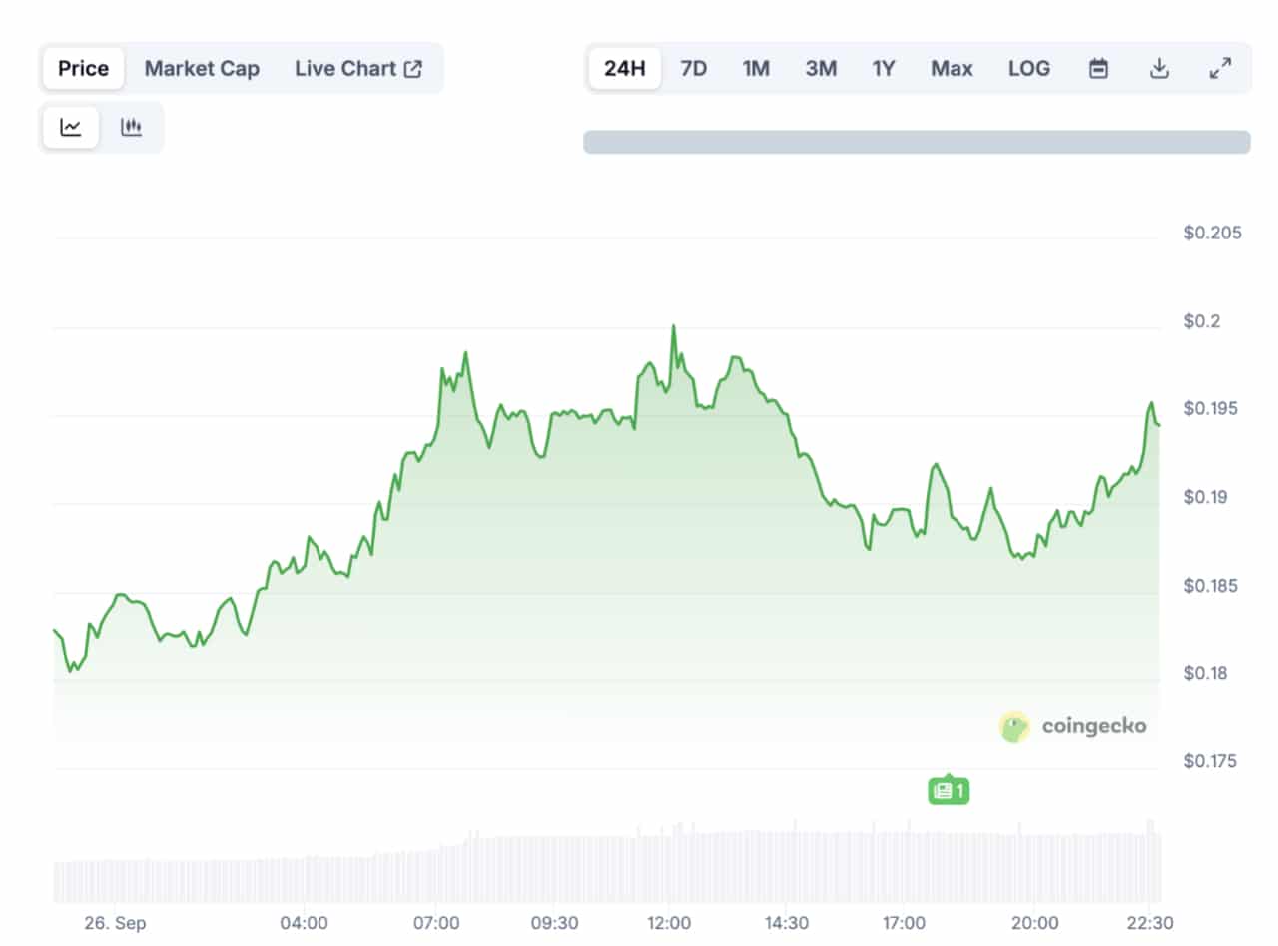Pick the 3M timeframe
Image resolution: width=1278 pixels, height=946 pixels.
(x=821, y=68)
